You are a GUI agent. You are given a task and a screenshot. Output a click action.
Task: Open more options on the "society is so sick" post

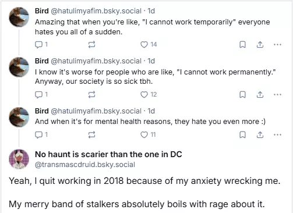(x=277, y=95)
